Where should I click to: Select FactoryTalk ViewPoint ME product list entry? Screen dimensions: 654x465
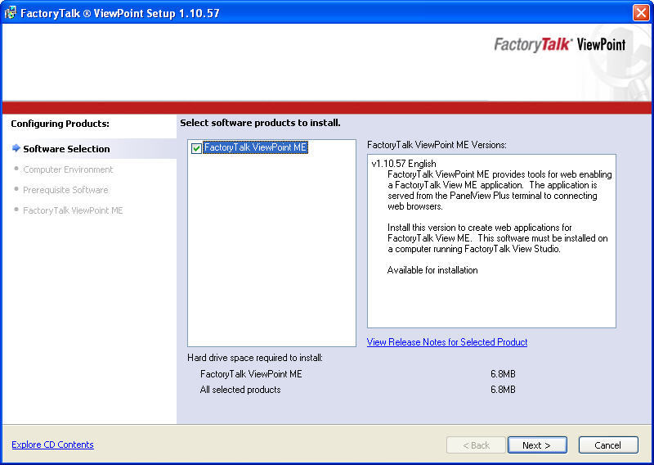click(255, 147)
